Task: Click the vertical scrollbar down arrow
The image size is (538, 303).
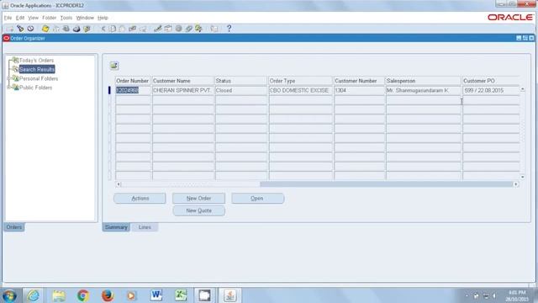Action: tap(523, 178)
